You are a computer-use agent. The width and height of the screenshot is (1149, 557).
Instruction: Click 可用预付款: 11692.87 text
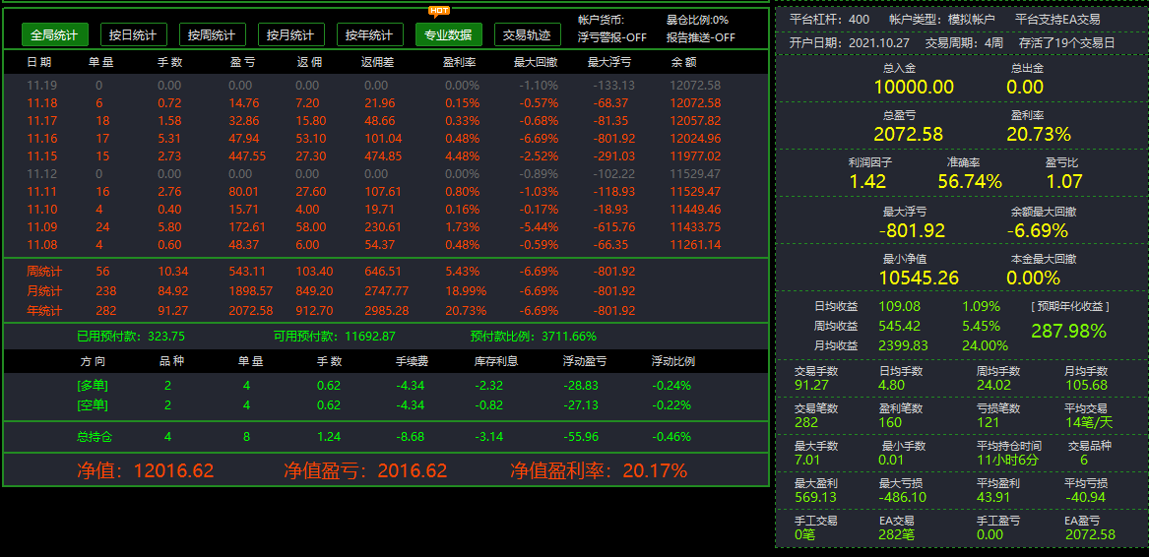pos(334,338)
